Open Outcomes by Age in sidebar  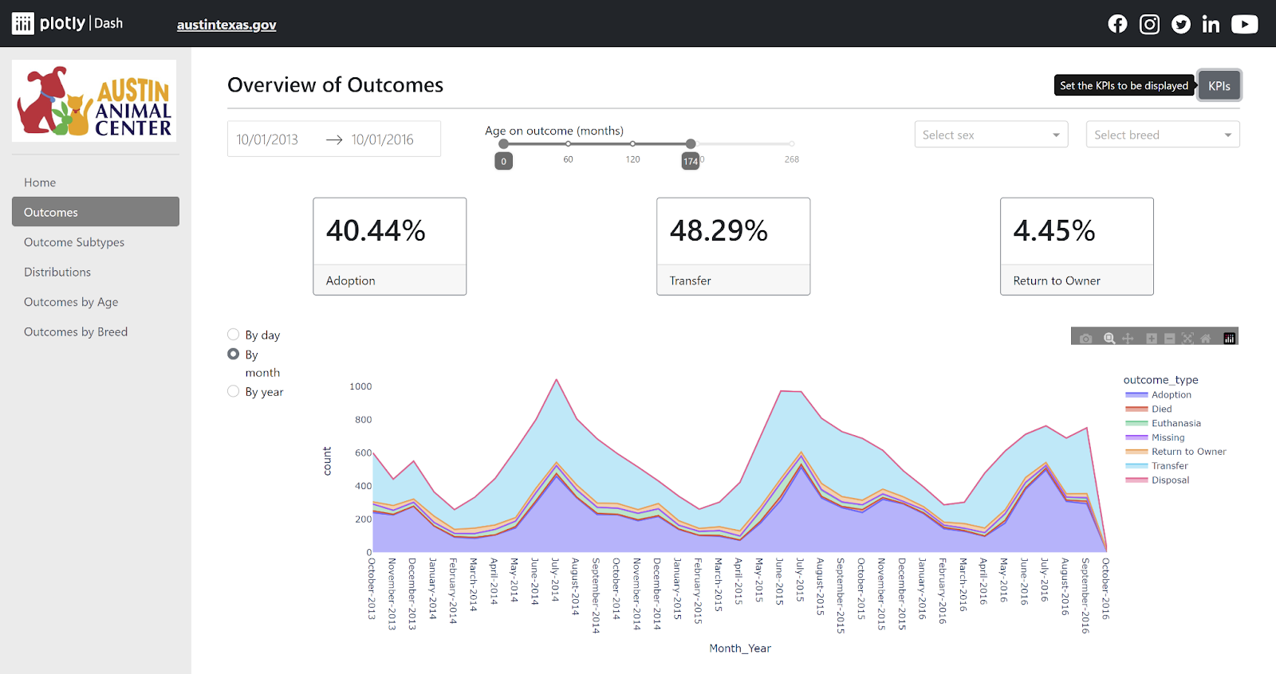96,302
